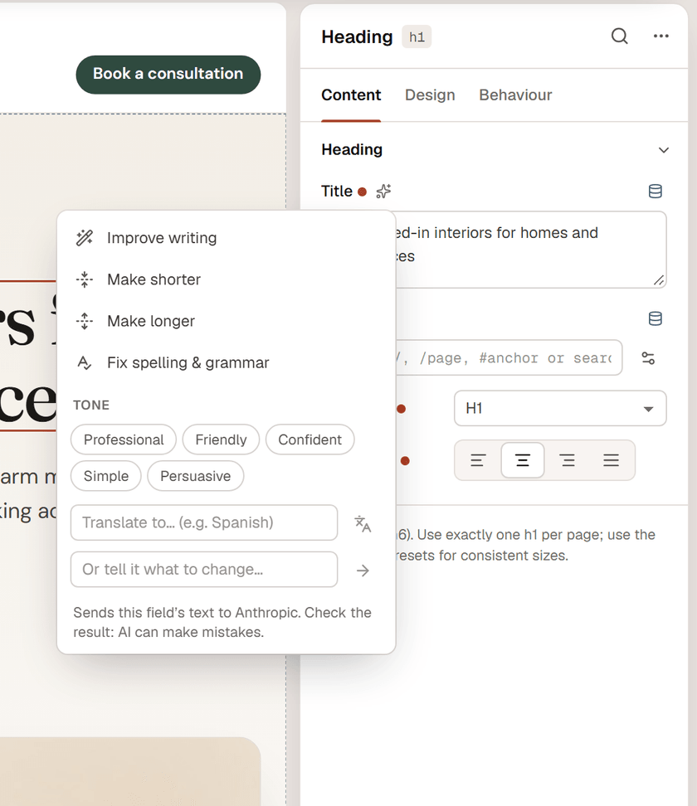Screen dimensions: 697x806
Task: Choose Improve writing from AI menu
Action: coord(227,238)
